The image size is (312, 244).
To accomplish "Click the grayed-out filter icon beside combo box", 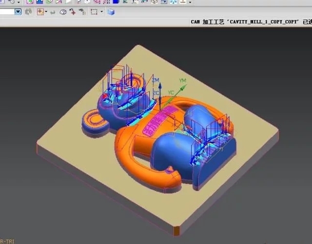I will [x=29, y=12].
